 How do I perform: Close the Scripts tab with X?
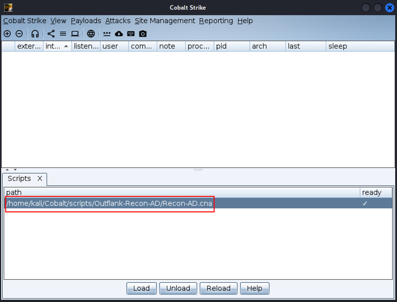(40, 179)
